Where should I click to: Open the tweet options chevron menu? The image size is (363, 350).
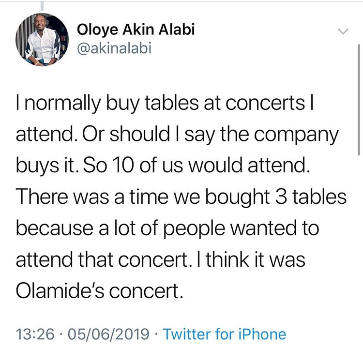tap(342, 31)
